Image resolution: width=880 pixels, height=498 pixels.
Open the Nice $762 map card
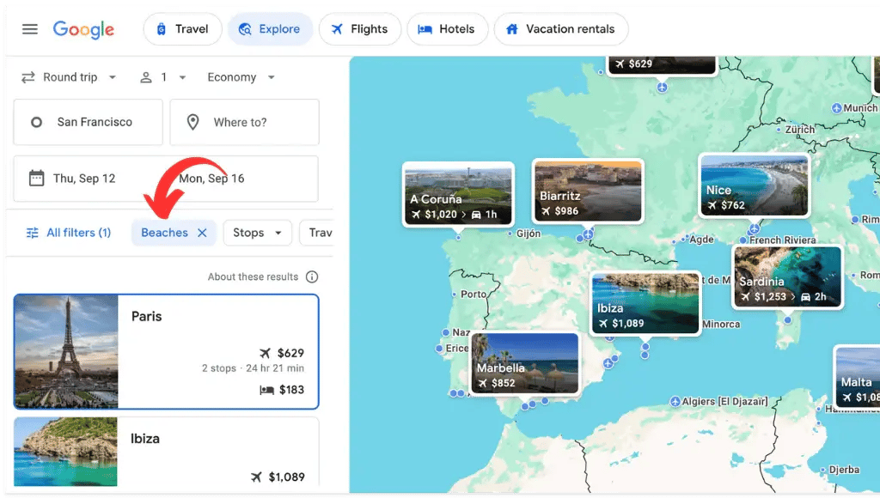click(x=755, y=185)
